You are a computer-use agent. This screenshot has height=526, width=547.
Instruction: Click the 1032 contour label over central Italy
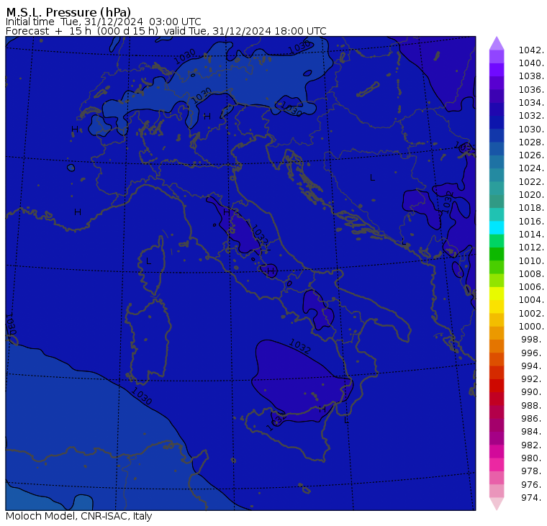coord(259,234)
